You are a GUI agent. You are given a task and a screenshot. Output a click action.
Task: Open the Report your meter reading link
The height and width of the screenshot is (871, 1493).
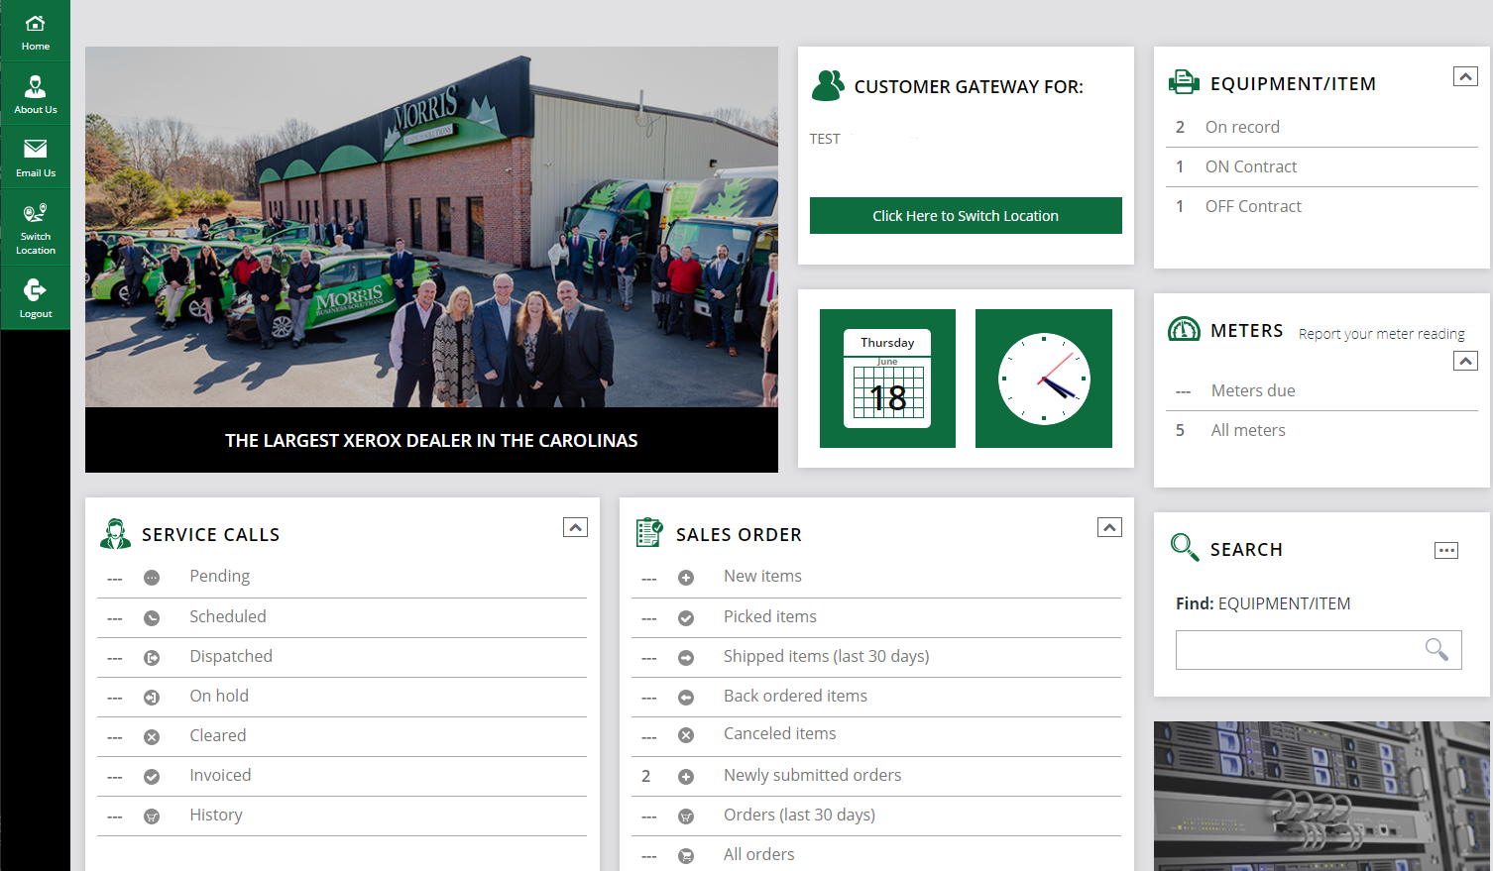1382,334
